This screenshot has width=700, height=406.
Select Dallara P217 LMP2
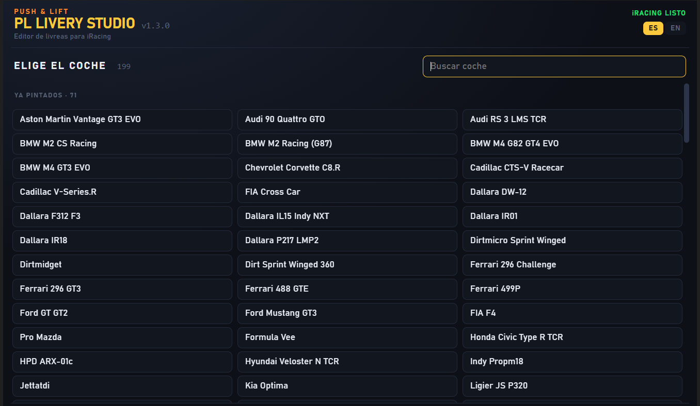[x=347, y=241]
